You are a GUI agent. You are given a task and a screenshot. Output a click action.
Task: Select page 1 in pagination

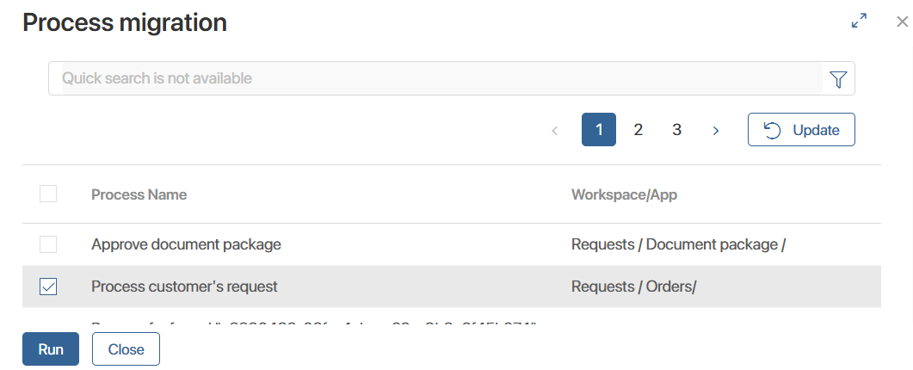(x=599, y=130)
